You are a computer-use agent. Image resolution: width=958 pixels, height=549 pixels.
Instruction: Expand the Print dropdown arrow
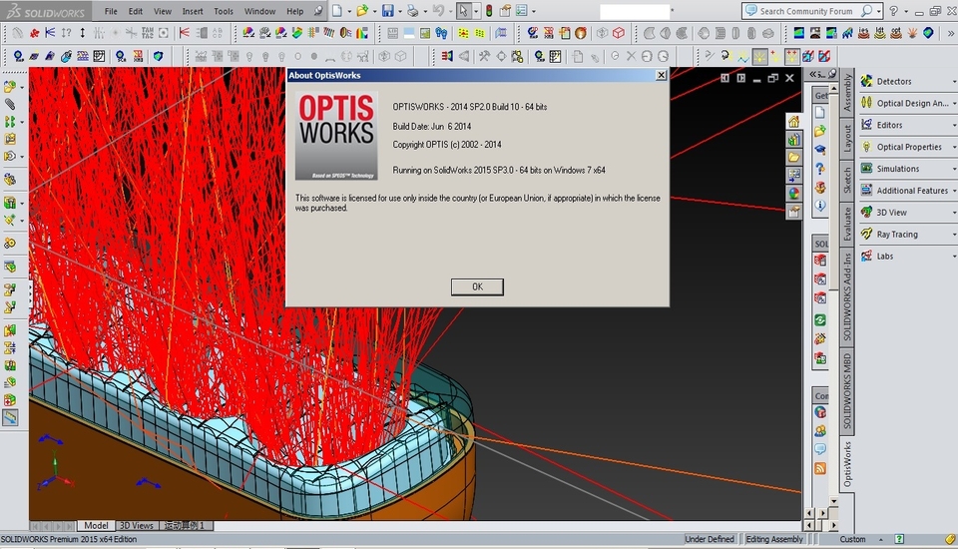tap(425, 11)
